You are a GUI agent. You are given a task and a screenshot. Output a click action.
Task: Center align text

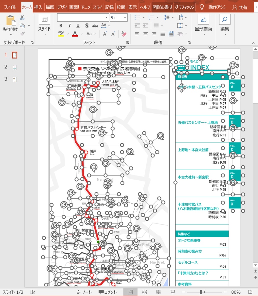click(145, 34)
